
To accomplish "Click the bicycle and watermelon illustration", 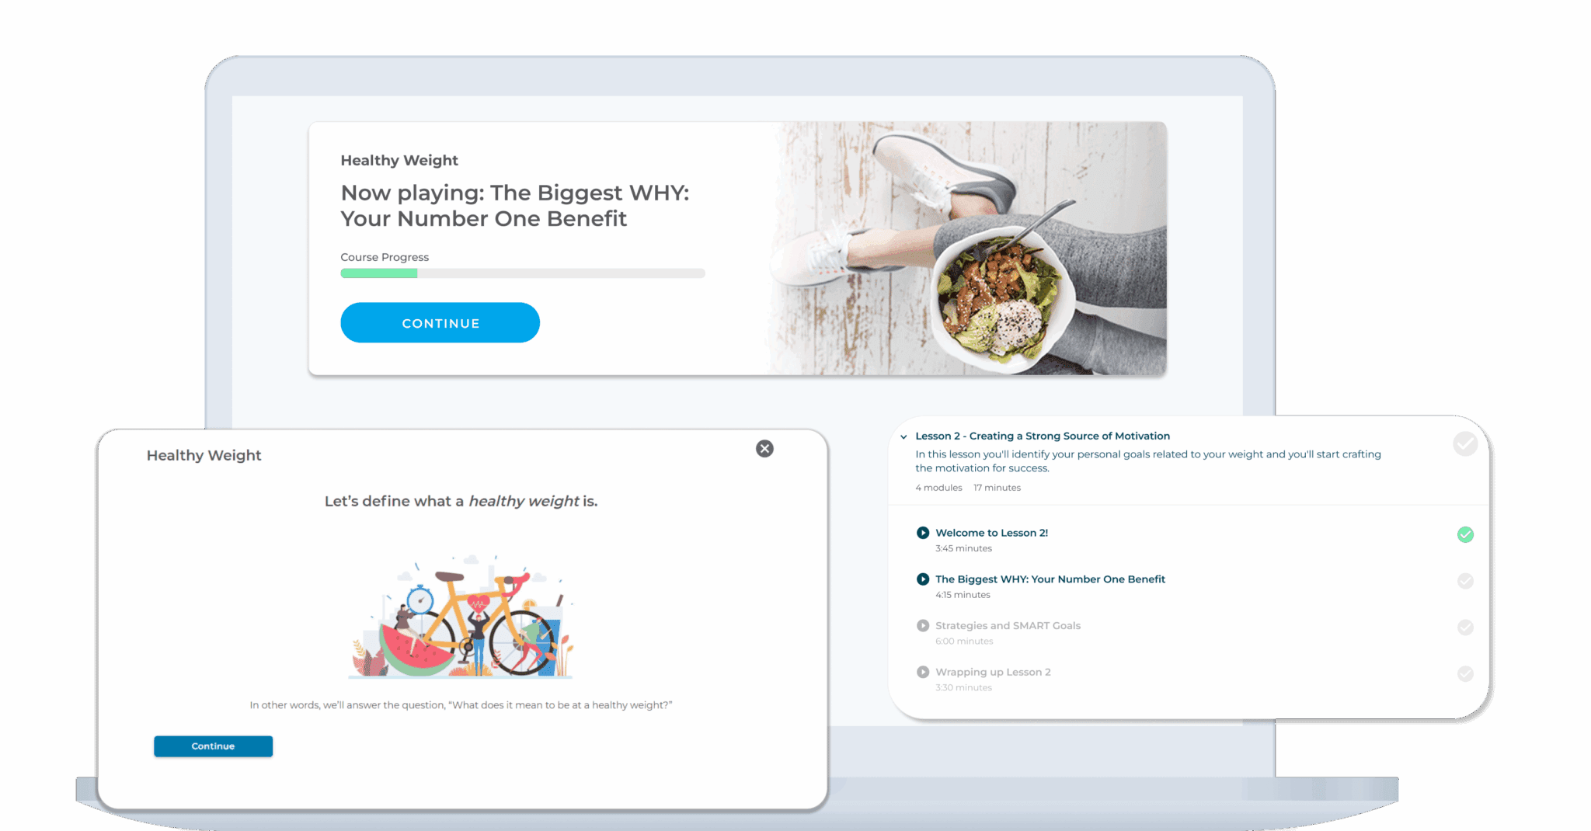I will (461, 616).
